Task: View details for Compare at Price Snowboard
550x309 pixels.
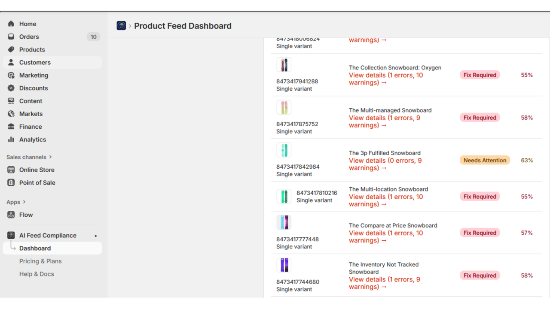Action: (x=386, y=237)
